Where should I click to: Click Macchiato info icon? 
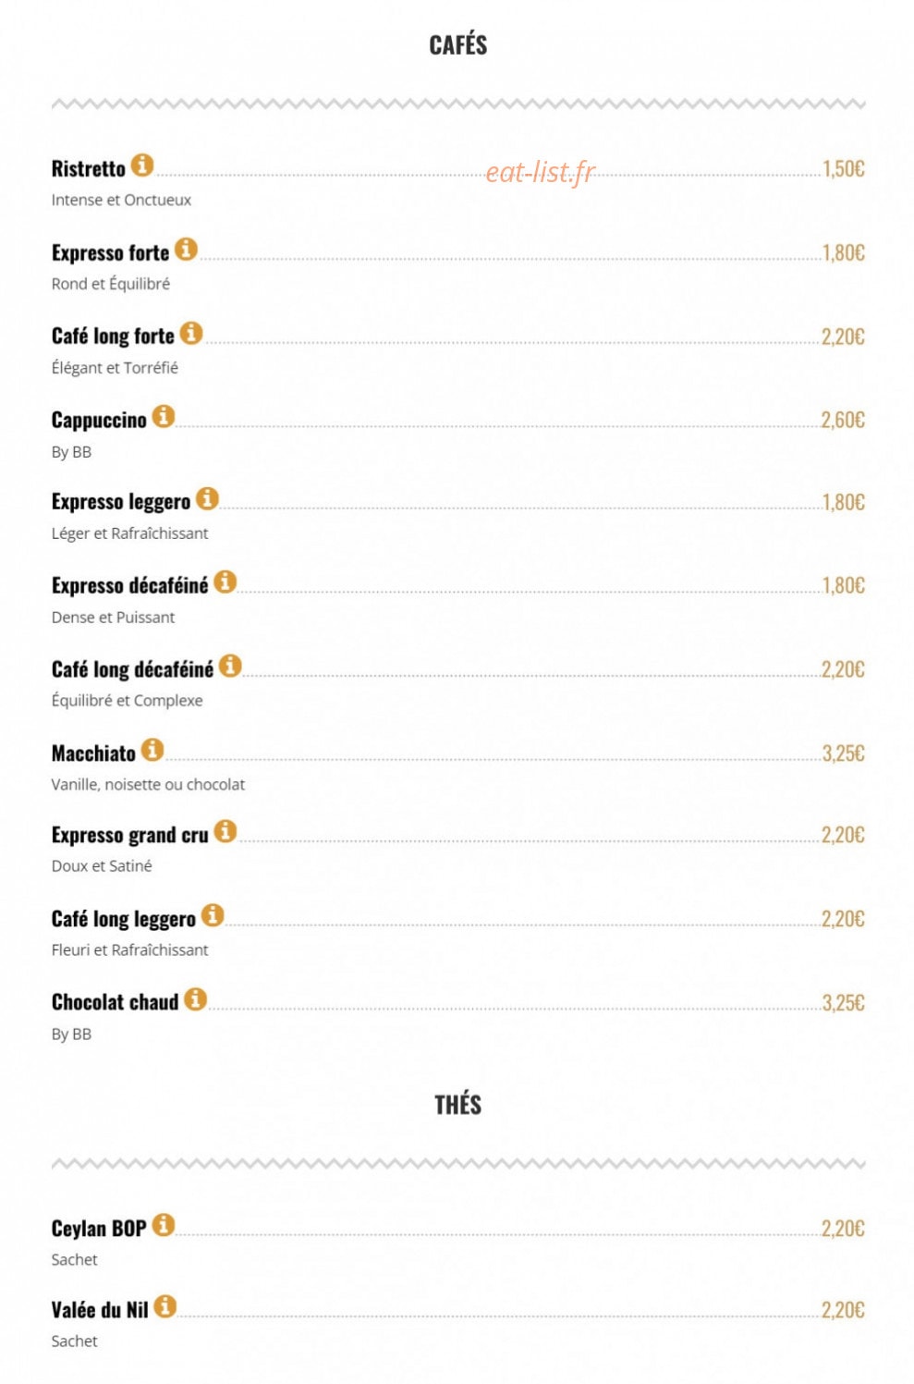(152, 750)
